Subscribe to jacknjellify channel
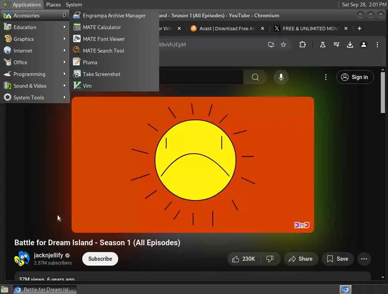388x294 pixels. [x=100, y=259]
